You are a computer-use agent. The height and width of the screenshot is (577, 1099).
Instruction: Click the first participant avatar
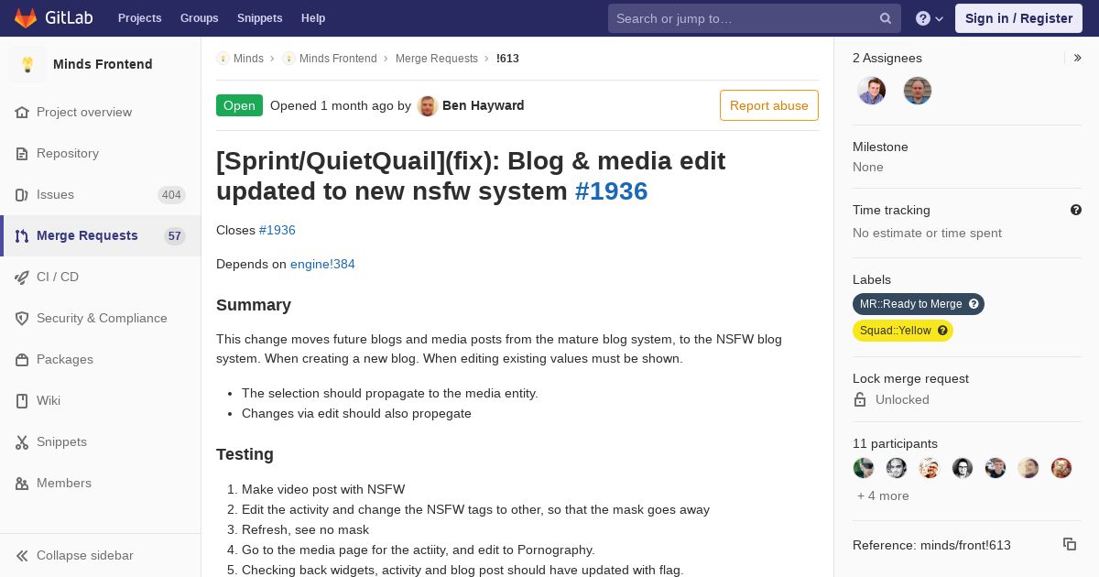(x=864, y=468)
